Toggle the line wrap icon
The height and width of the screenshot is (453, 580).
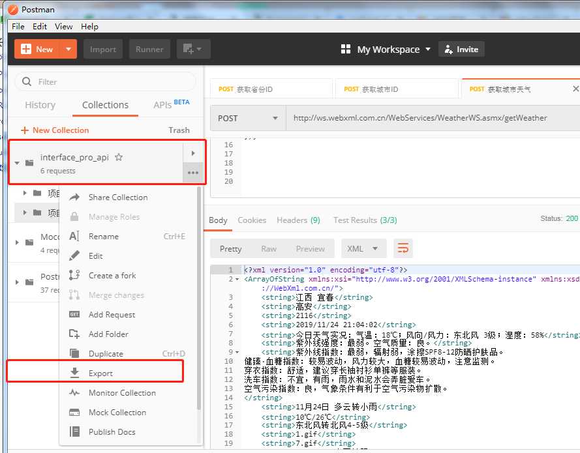pos(403,248)
